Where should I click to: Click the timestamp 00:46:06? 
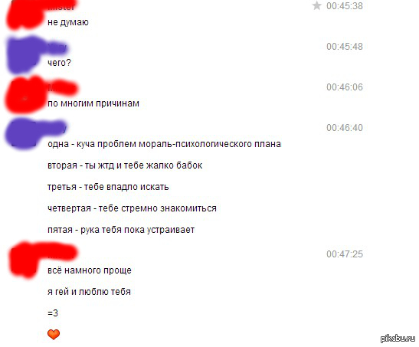click(345, 87)
